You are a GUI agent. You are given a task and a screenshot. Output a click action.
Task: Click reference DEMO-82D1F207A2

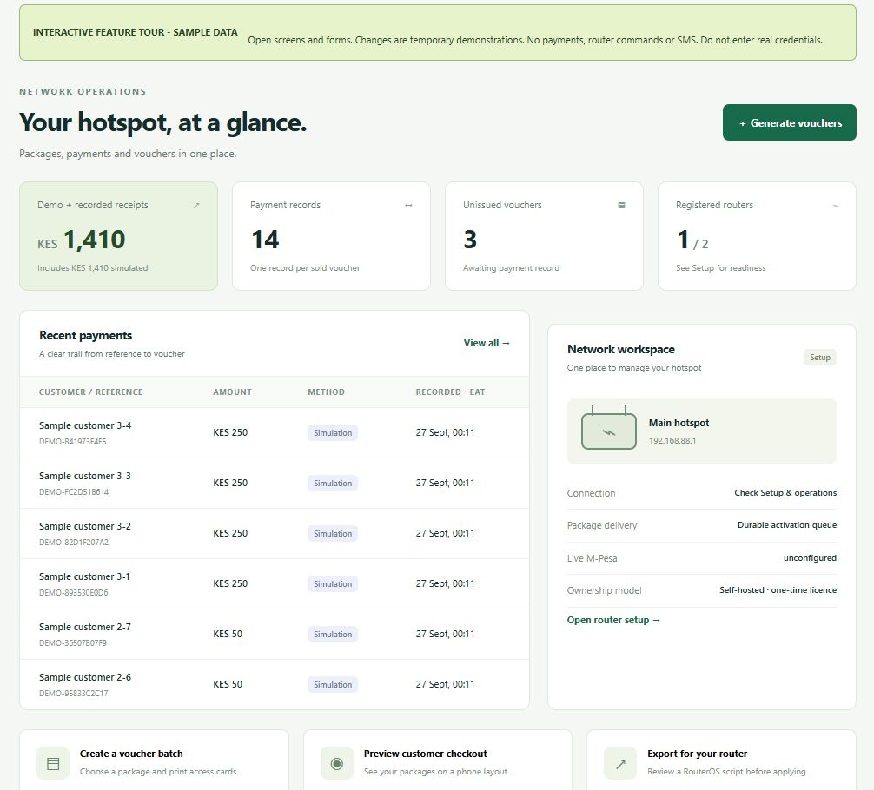[74, 542]
